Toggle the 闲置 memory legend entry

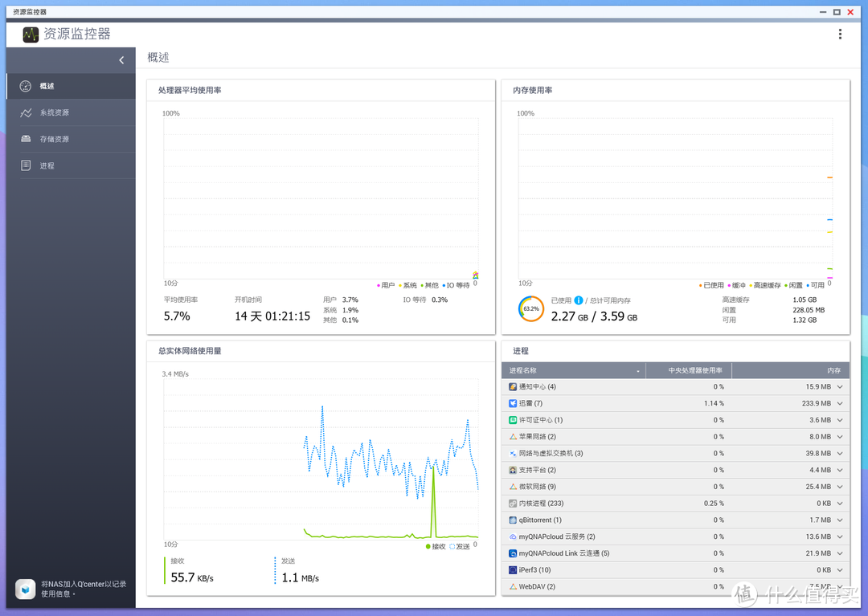tap(793, 285)
